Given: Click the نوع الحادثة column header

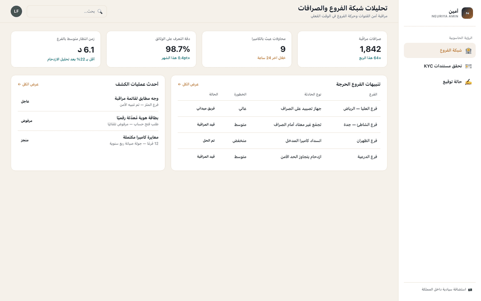Looking at the screenshot, I should coord(313,95).
